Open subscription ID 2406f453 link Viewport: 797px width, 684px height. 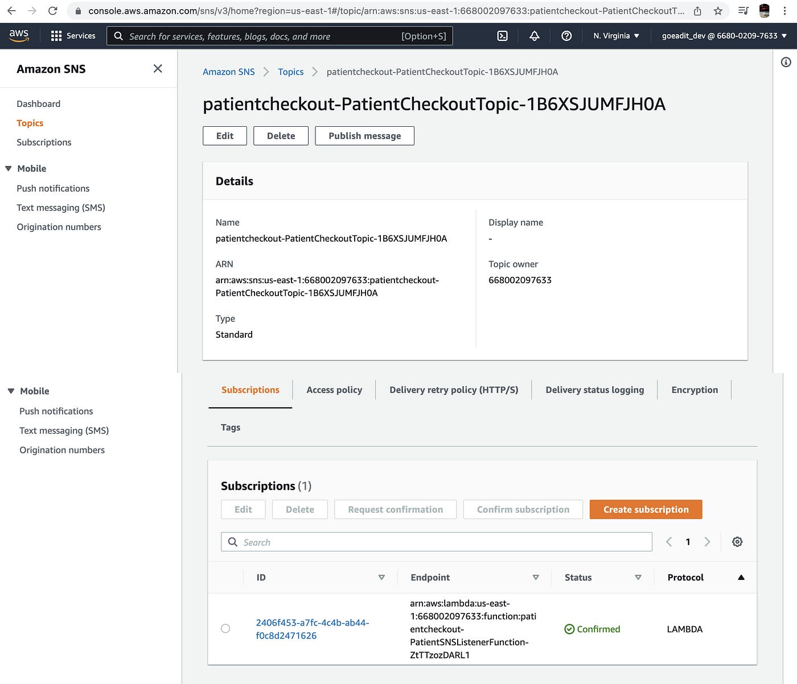click(313, 629)
